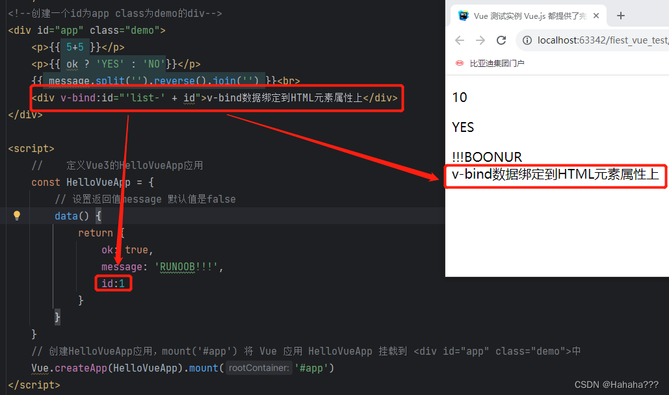
Task: Click the v-bind数据绑定 text in browser page
Action: tap(555, 174)
